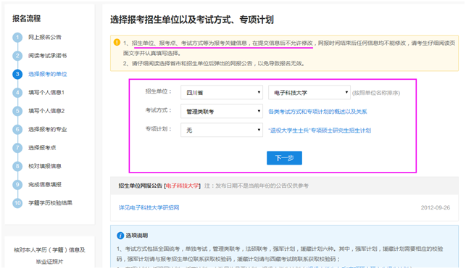
Task: Click the 招生单位： field label
Action: pos(159,91)
